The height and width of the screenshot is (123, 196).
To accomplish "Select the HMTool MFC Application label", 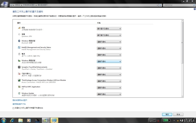I will click(x=31, y=87).
